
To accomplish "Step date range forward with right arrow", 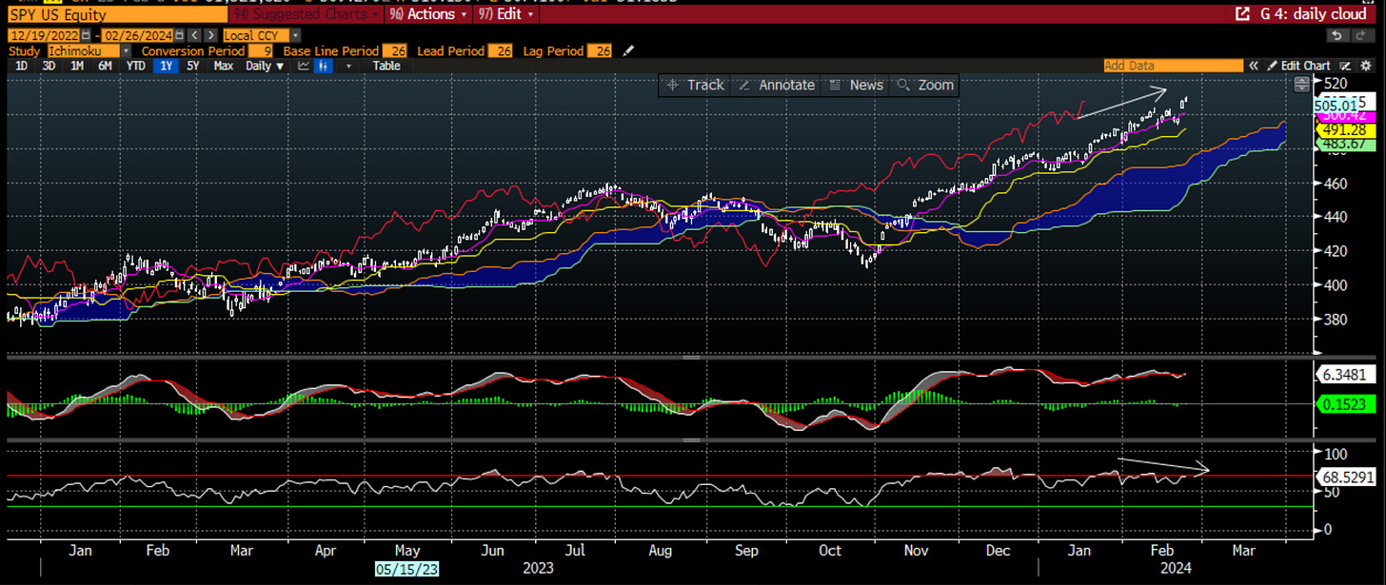I will click(210, 35).
